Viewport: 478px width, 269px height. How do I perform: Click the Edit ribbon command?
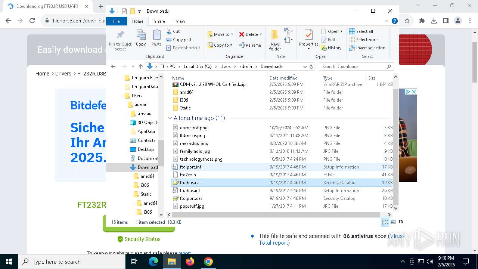tap(328, 40)
